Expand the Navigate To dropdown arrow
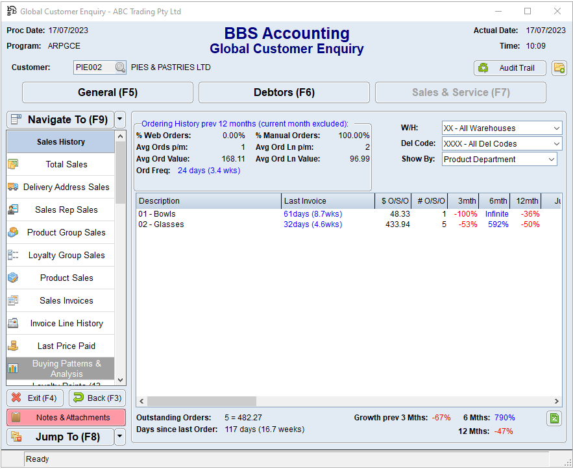Screen dimensions: 573x469 119,120
